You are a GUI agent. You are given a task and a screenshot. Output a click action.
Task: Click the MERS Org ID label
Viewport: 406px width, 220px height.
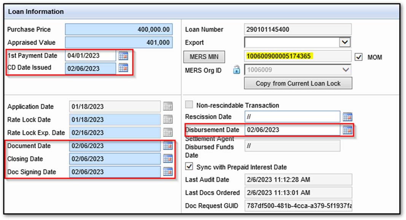click(x=203, y=70)
